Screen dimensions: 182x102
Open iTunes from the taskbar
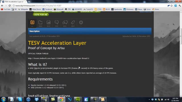tap(28, 99)
